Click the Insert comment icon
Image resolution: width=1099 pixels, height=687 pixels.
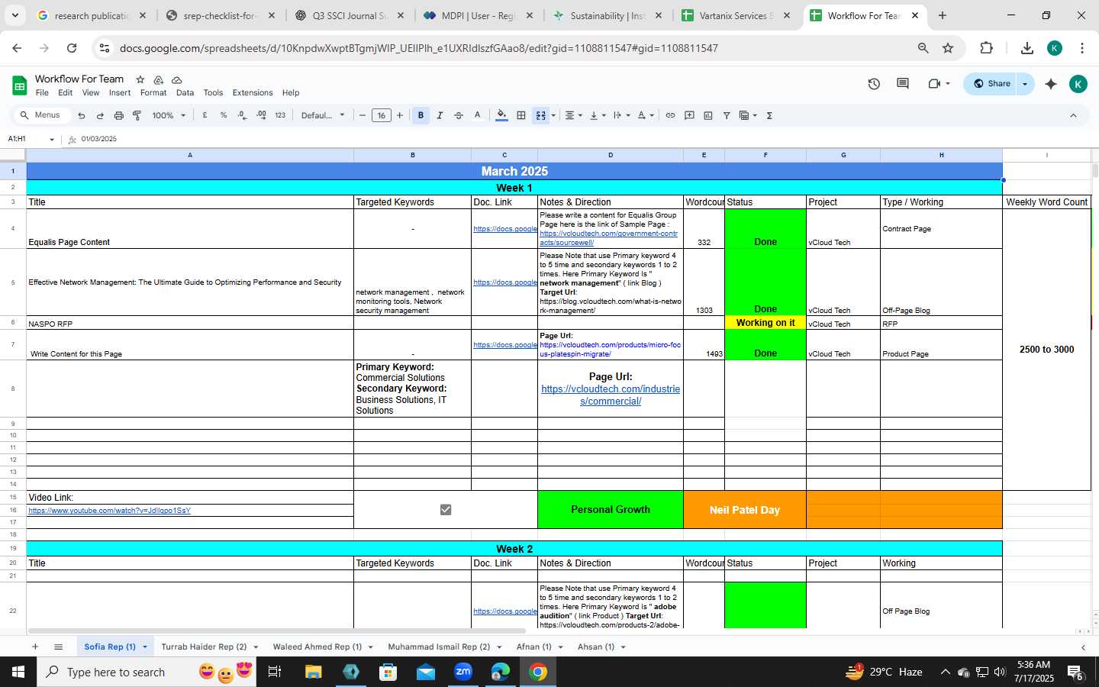click(689, 115)
